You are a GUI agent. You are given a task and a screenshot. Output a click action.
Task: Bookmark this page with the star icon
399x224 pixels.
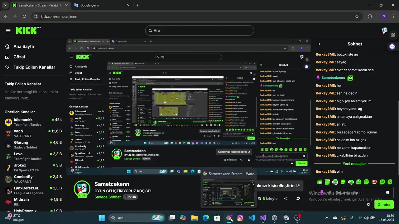point(357,16)
